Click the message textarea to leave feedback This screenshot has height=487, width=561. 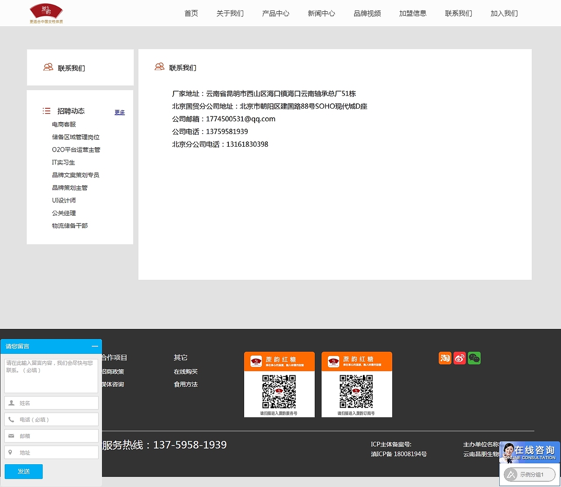click(51, 375)
